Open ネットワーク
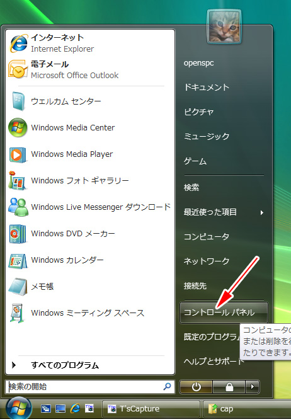The width and height of the screenshot is (291, 419). (207, 261)
